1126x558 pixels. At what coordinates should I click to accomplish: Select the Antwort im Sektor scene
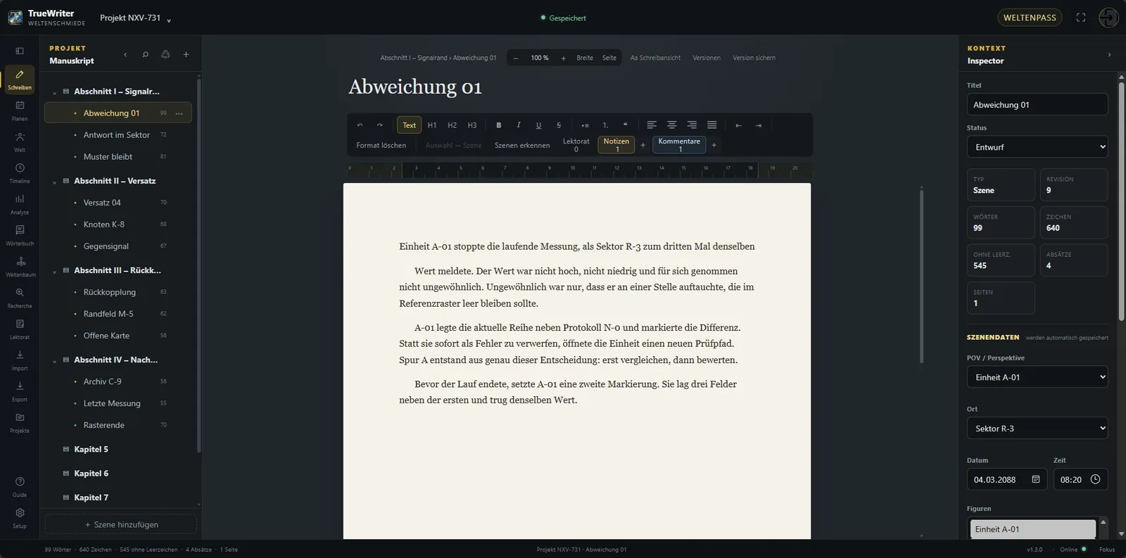pyautogui.click(x=118, y=135)
